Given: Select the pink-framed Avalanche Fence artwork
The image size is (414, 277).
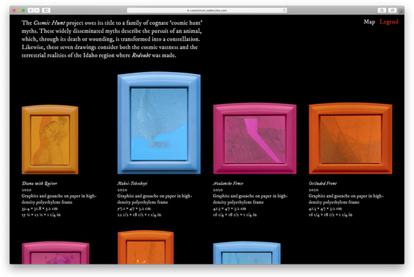Looking at the screenshot, I should (255, 139).
